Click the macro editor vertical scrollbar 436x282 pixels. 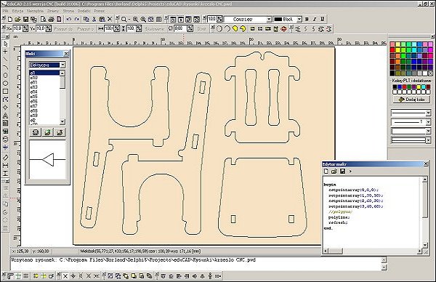(425, 212)
